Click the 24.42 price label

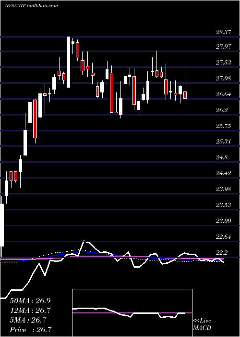[224, 173]
